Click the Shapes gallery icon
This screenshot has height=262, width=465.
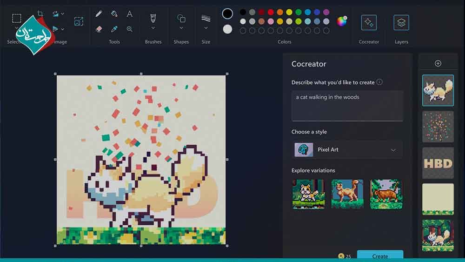(x=181, y=19)
